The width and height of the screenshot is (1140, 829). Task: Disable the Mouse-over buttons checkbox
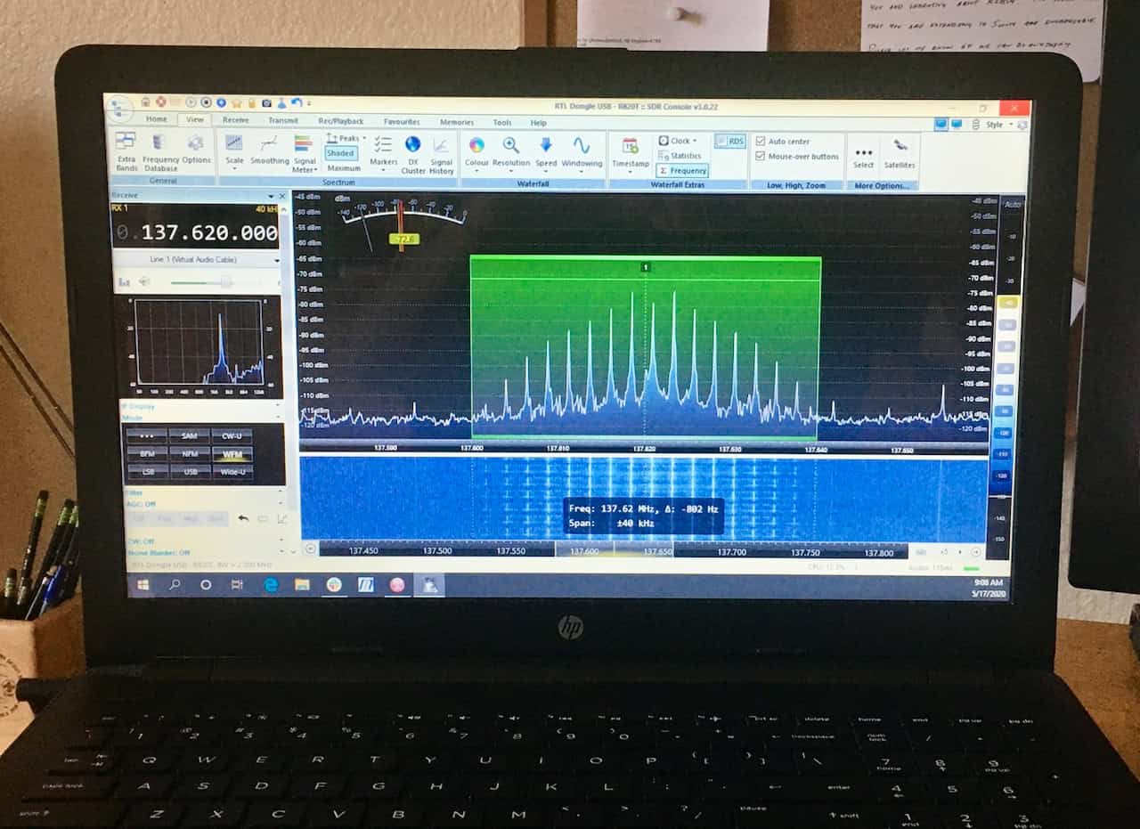click(x=760, y=156)
